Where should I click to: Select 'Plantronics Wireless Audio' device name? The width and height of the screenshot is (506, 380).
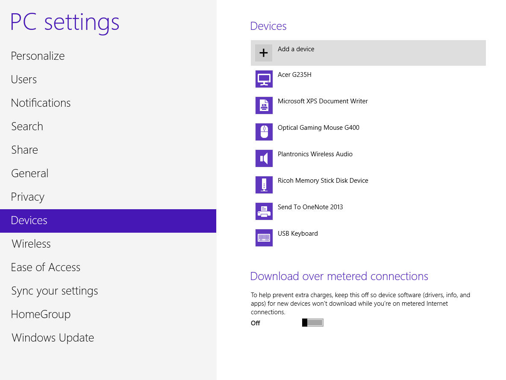(315, 154)
